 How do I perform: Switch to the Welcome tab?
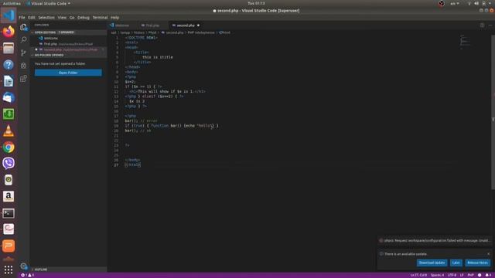(x=122, y=25)
